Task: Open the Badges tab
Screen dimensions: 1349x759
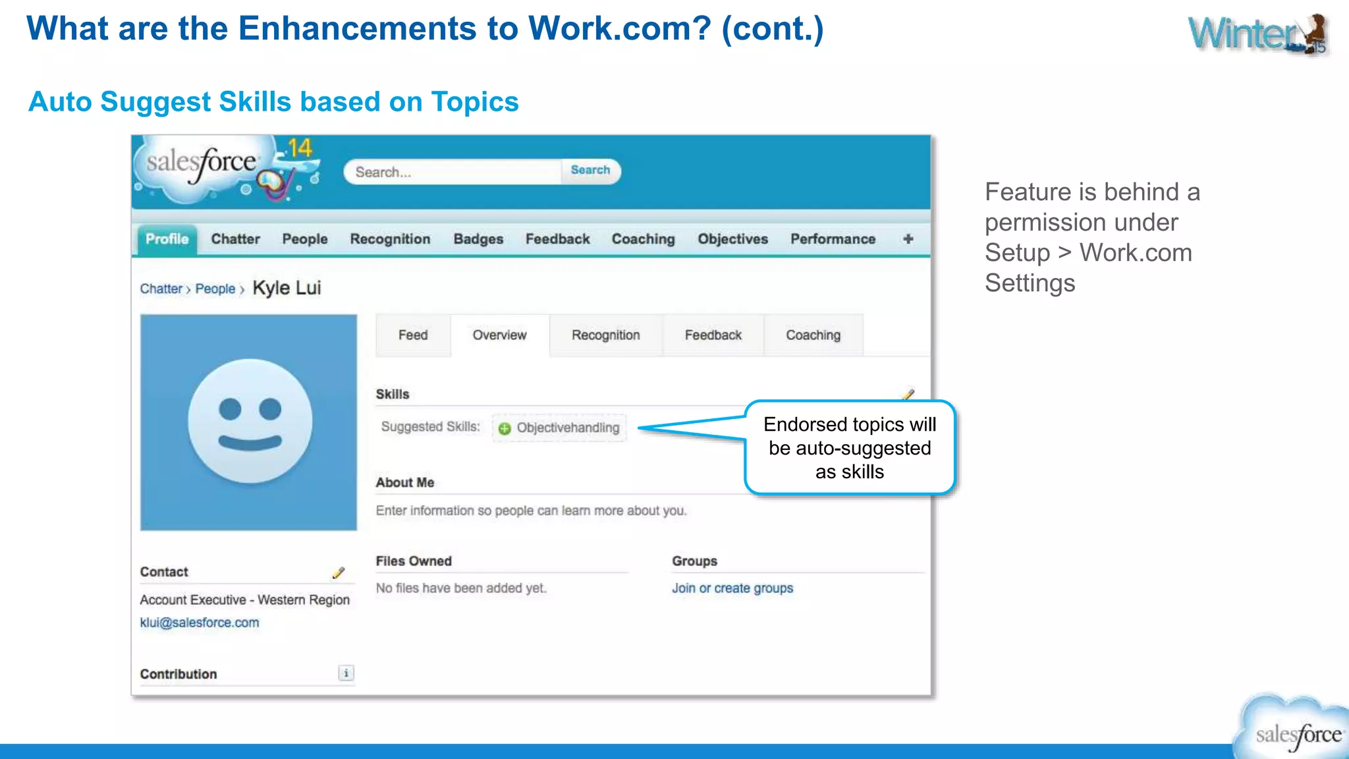Action: tap(478, 239)
